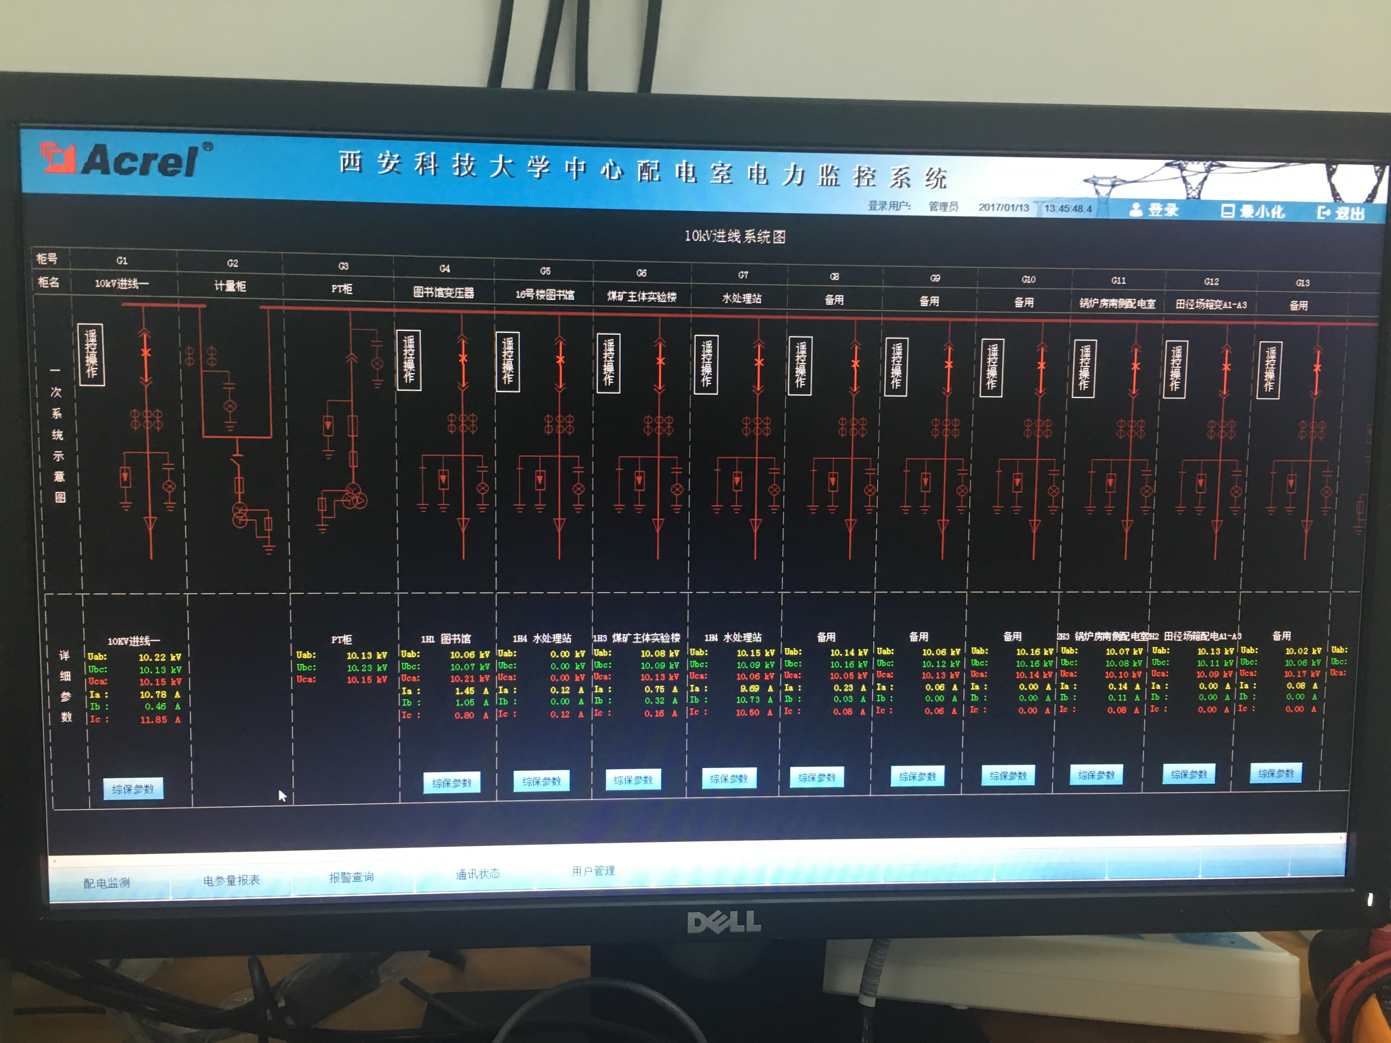Click 遥控操作 for G8 备用
Viewport: 1391px width, 1043px height.
coord(800,366)
